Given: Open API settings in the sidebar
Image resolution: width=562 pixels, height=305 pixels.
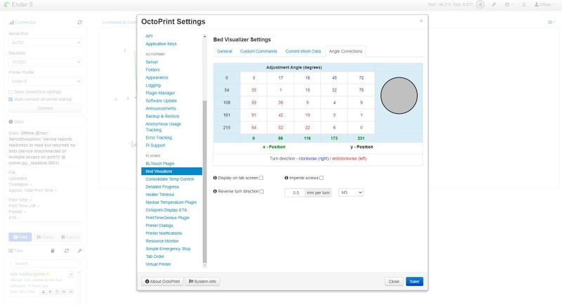Looking at the screenshot, I should click(x=149, y=37).
